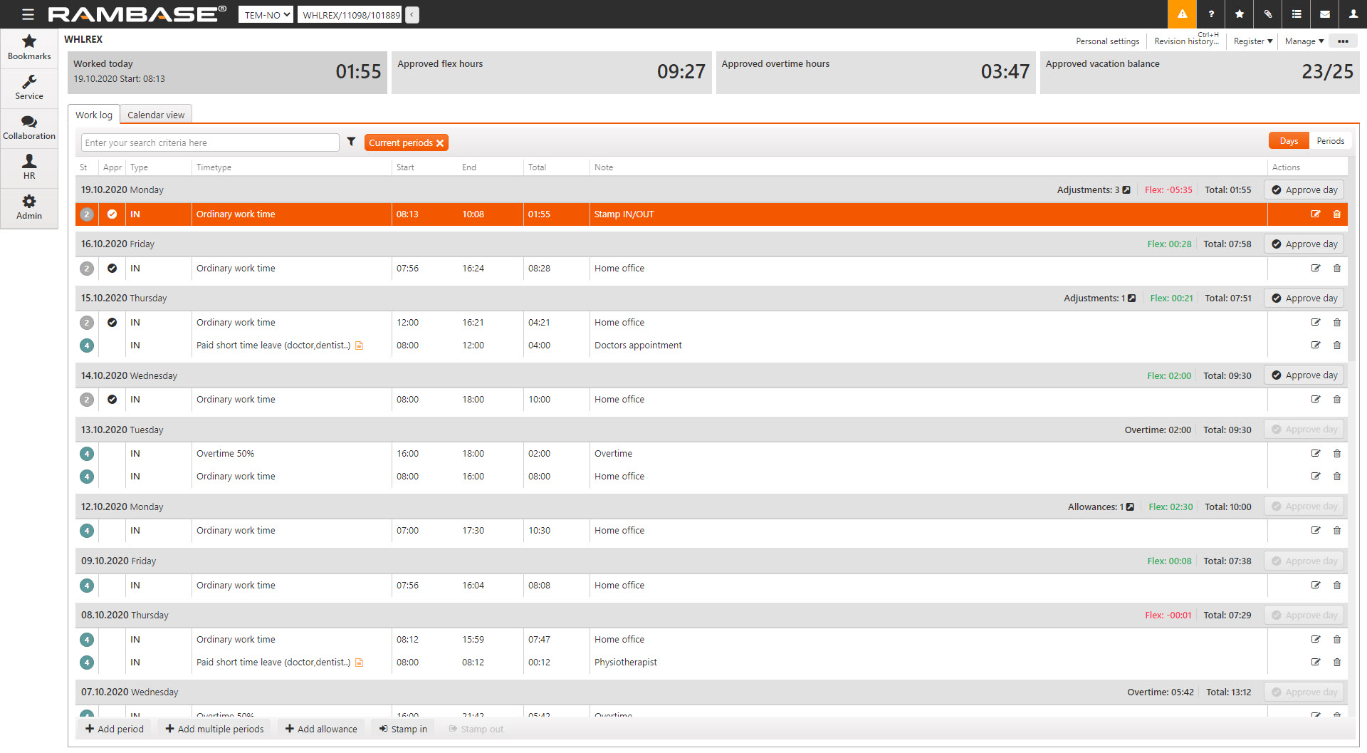
Task: Click the Add multiple periods button
Action: pyautogui.click(x=214, y=729)
